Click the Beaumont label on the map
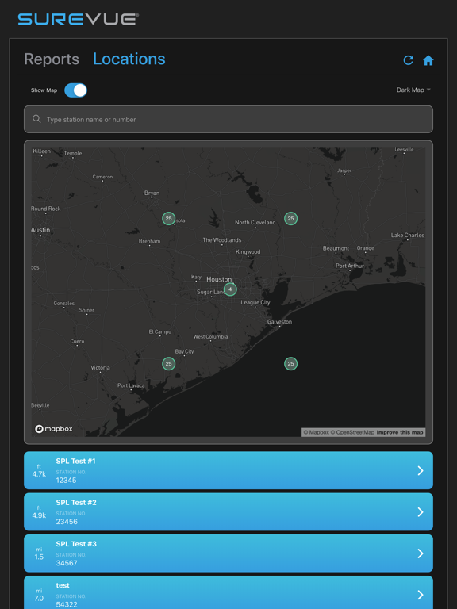The image size is (457, 609). (x=336, y=248)
